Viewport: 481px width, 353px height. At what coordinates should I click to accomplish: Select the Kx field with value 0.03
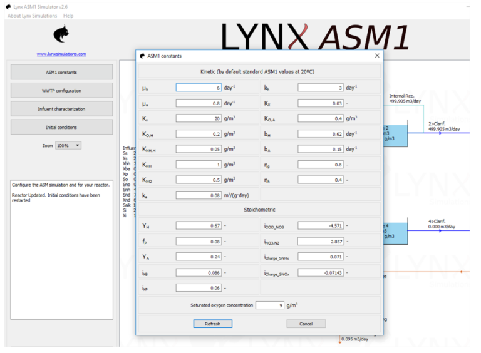coord(321,103)
